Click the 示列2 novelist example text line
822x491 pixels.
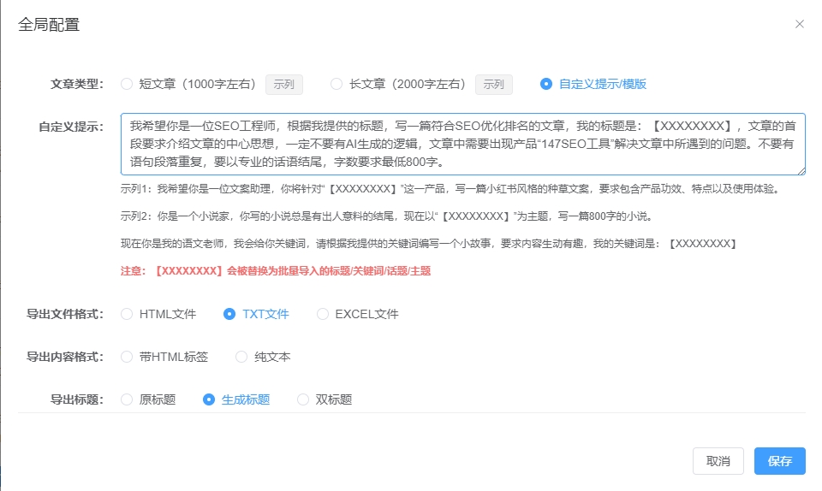386,216
